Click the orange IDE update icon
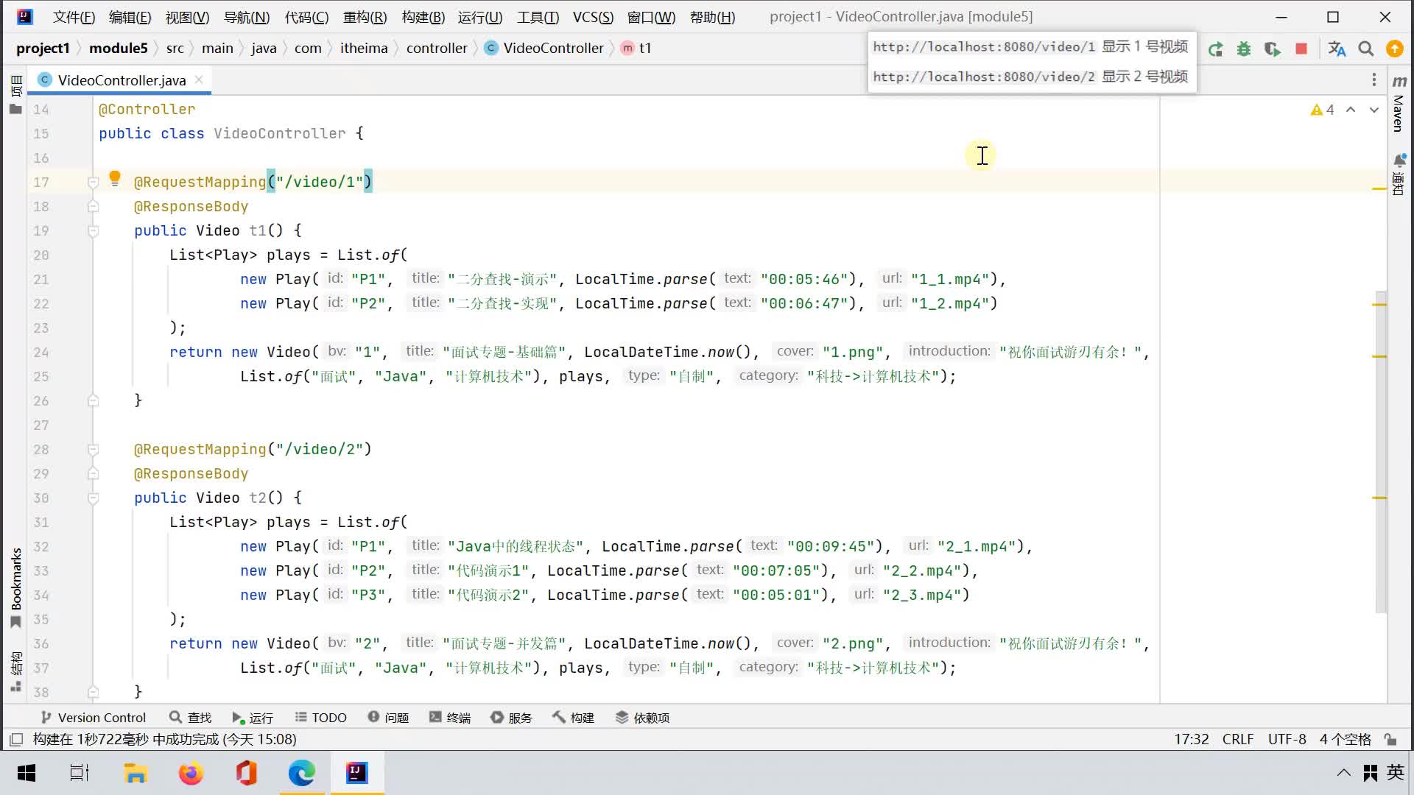Image resolution: width=1414 pixels, height=795 pixels. [1395, 49]
